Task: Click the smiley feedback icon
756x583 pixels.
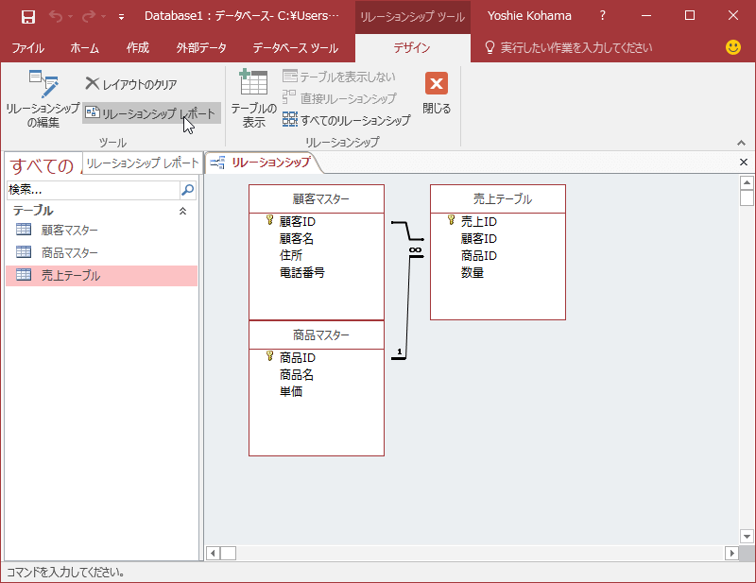Action: click(733, 47)
